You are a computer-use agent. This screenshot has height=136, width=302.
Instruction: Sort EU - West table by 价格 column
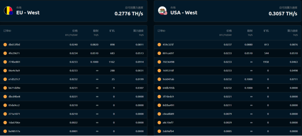[75, 31]
